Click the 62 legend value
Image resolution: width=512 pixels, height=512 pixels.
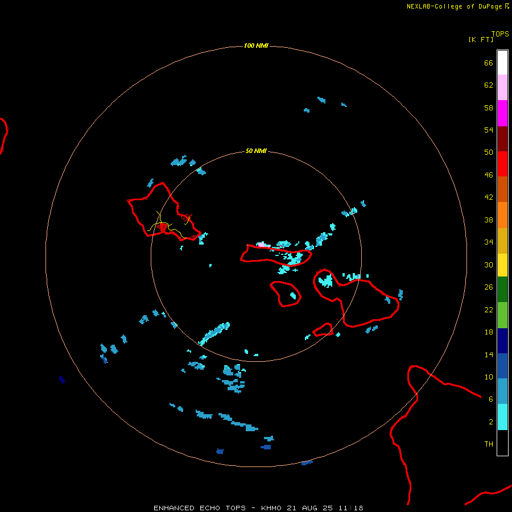pos(489,85)
